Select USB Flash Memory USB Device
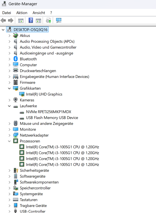The width and height of the screenshot is (156, 213). click(x=52, y=118)
